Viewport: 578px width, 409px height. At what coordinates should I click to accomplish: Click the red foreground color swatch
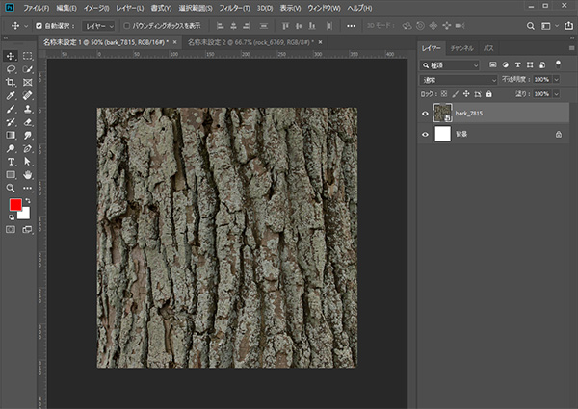tap(15, 205)
